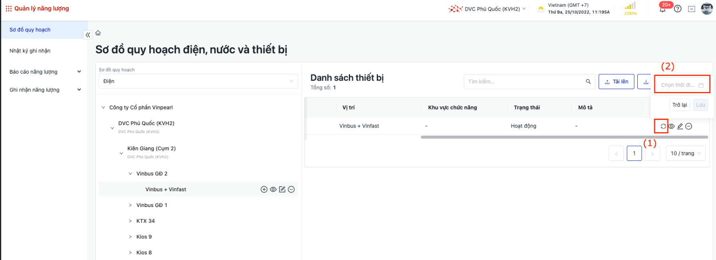This screenshot has width=716, height=260.
Task: Remove device via table minus icon
Action: click(x=689, y=126)
